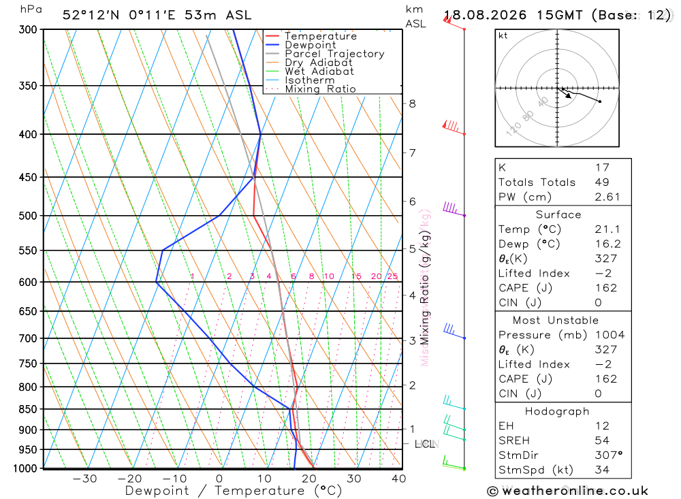681x499 pixels.
Task: Click the Dewpoint / Temperature (°C) axis title
Action: [x=234, y=491]
